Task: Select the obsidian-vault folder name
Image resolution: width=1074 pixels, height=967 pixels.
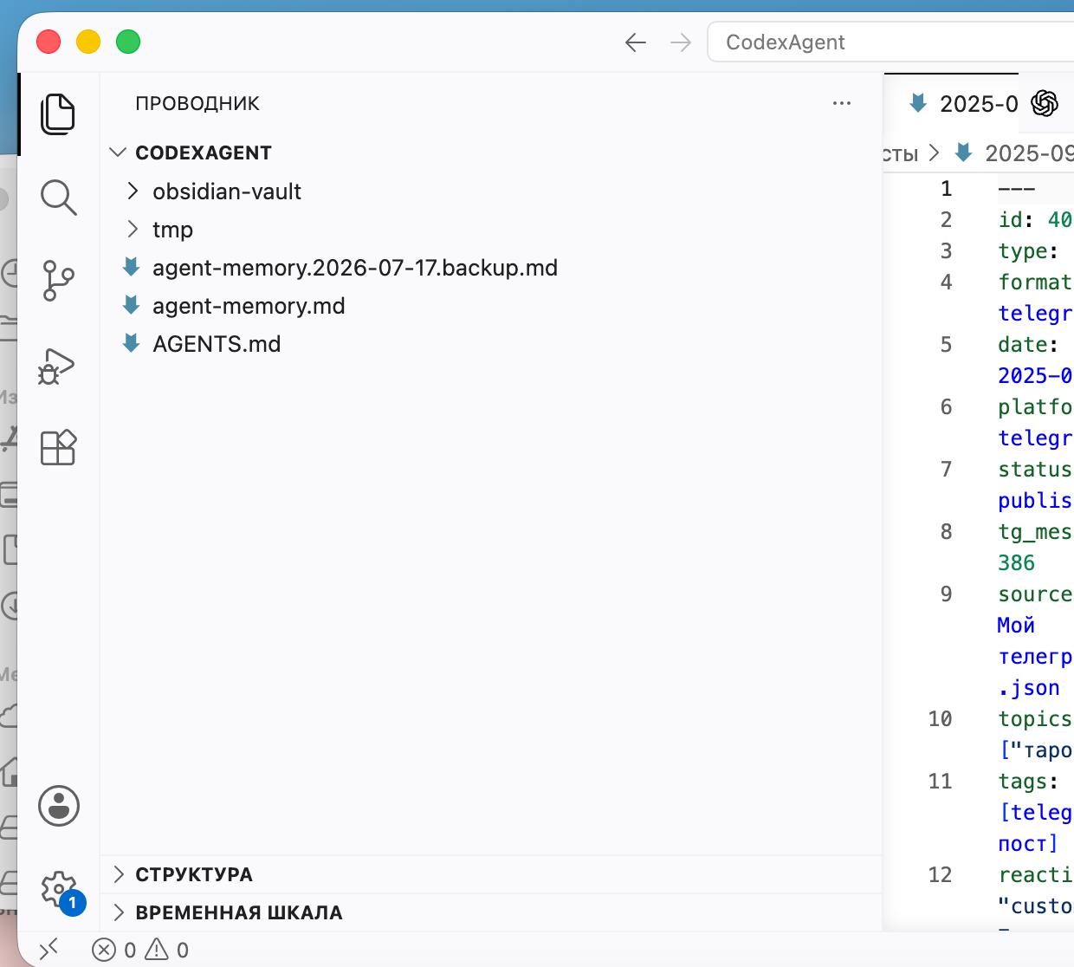Action: 227,191
